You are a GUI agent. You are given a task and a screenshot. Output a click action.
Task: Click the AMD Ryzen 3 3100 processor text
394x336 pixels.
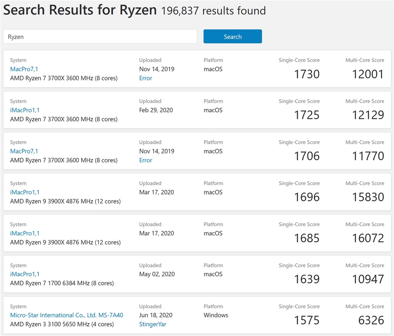(x=62, y=324)
